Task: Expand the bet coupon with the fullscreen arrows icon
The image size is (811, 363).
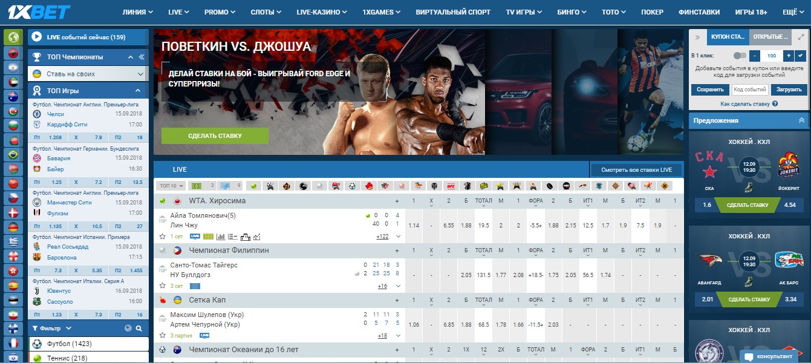Action: tap(800, 38)
